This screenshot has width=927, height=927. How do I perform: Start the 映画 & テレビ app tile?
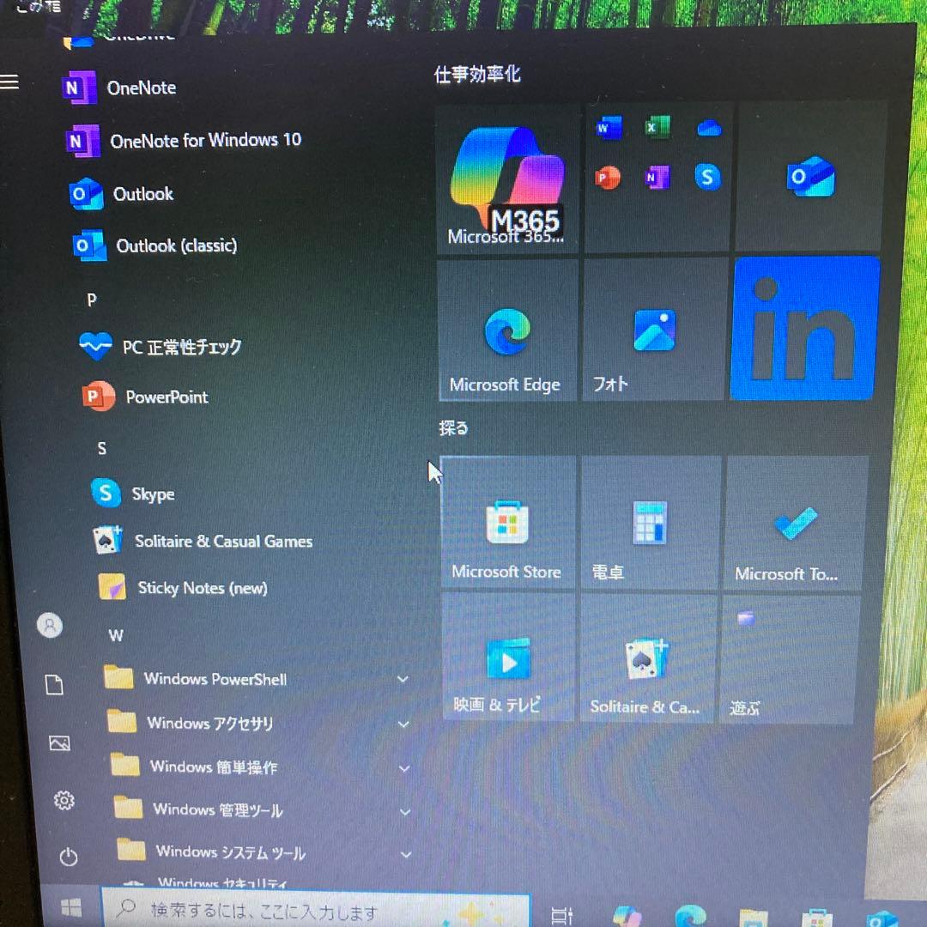[x=507, y=661]
